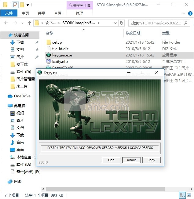Image resolution: width=194 pixels, height=199 pixels.
Task: Select the generated serial key field
Action: coord(100,148)
